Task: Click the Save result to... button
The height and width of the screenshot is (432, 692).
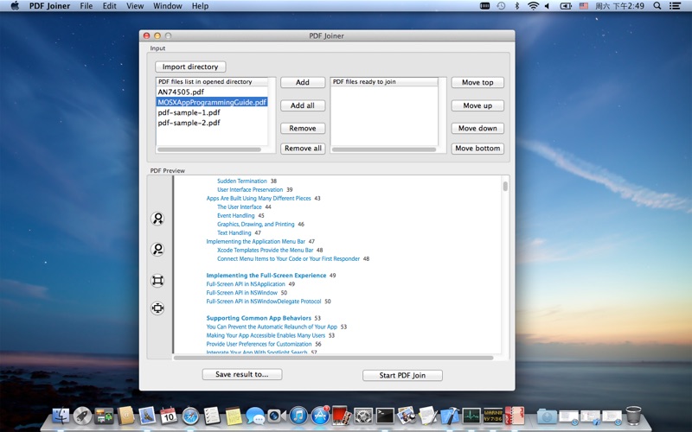Action: 242,374
